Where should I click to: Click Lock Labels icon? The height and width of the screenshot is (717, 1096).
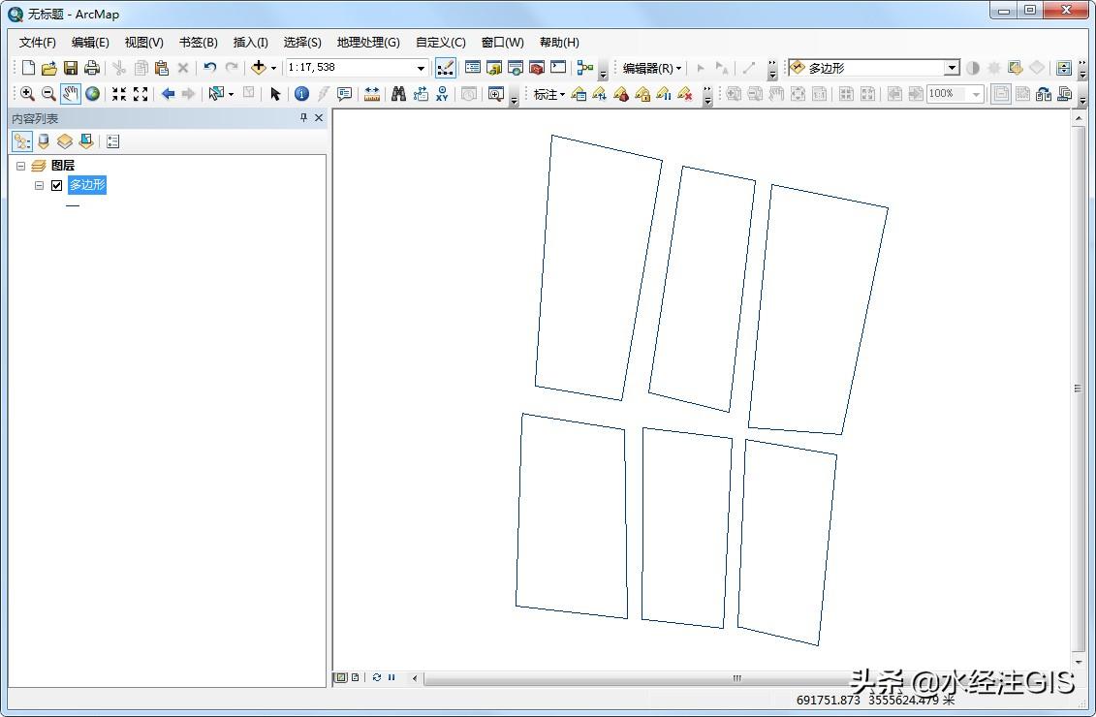(642, 94)
